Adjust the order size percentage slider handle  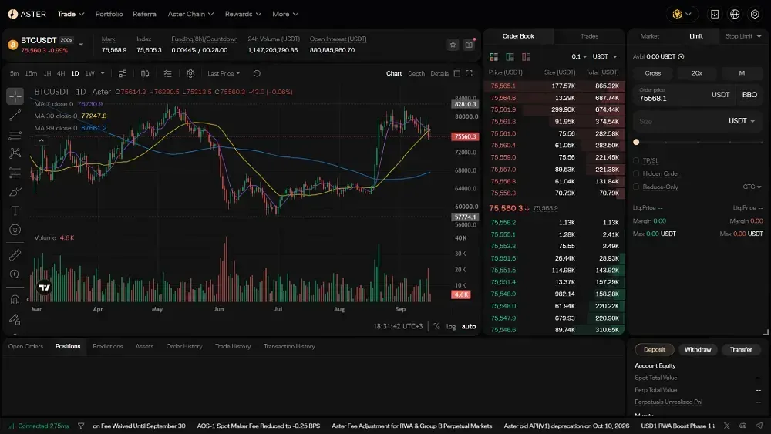point(636,142)
